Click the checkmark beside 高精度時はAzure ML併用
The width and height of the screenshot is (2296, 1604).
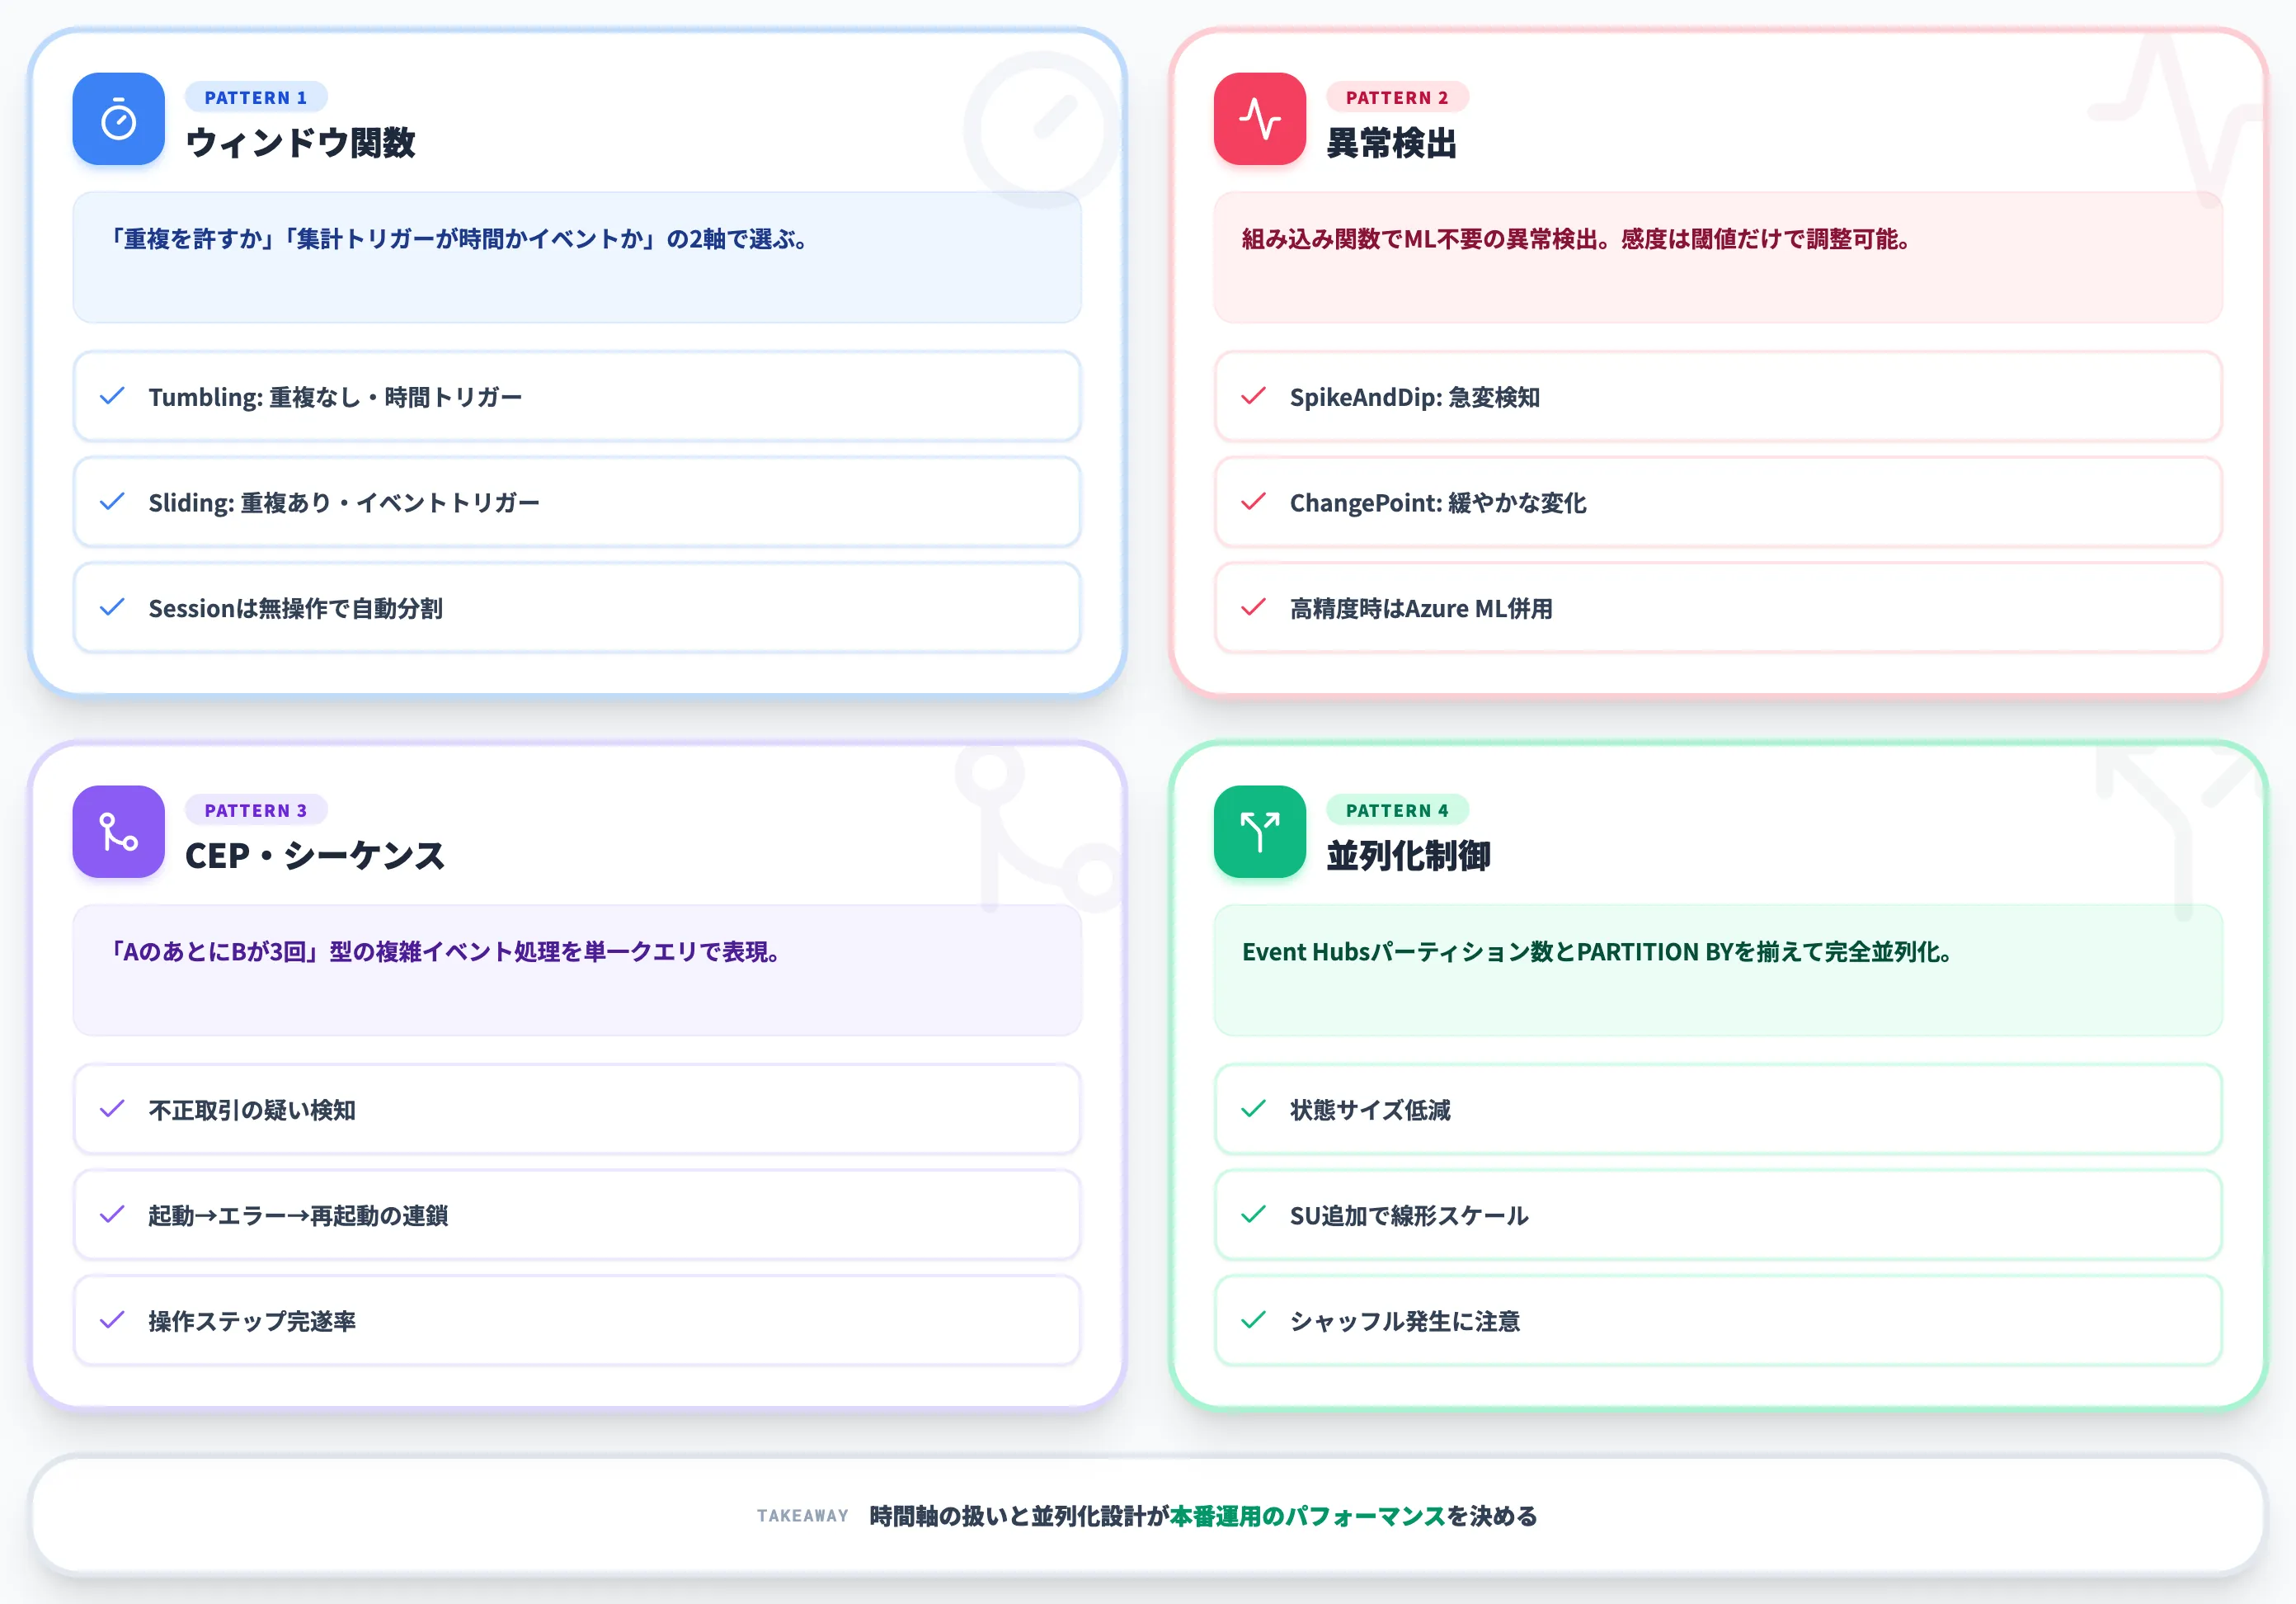(x=1254, y=607)
